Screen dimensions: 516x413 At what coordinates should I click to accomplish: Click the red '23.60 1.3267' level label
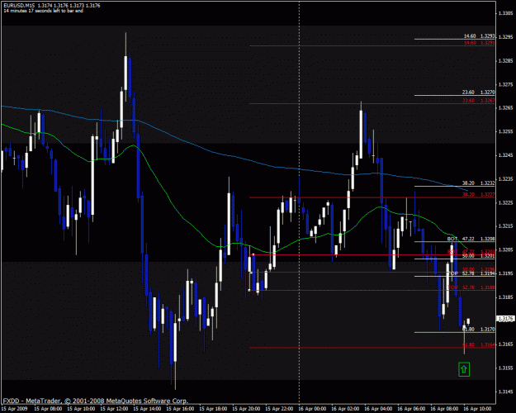point(478,101)
